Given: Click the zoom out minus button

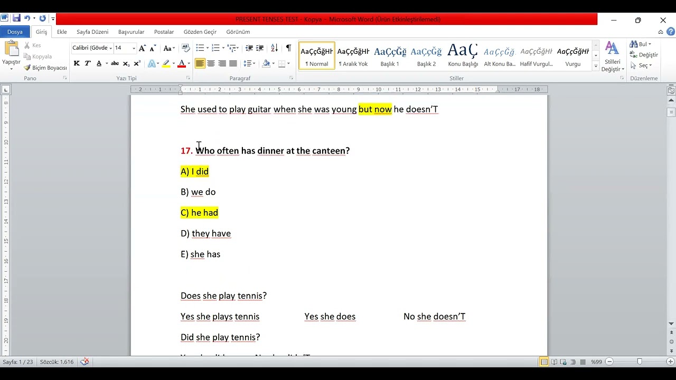Looking at the screenshot, I should point(609,362).
